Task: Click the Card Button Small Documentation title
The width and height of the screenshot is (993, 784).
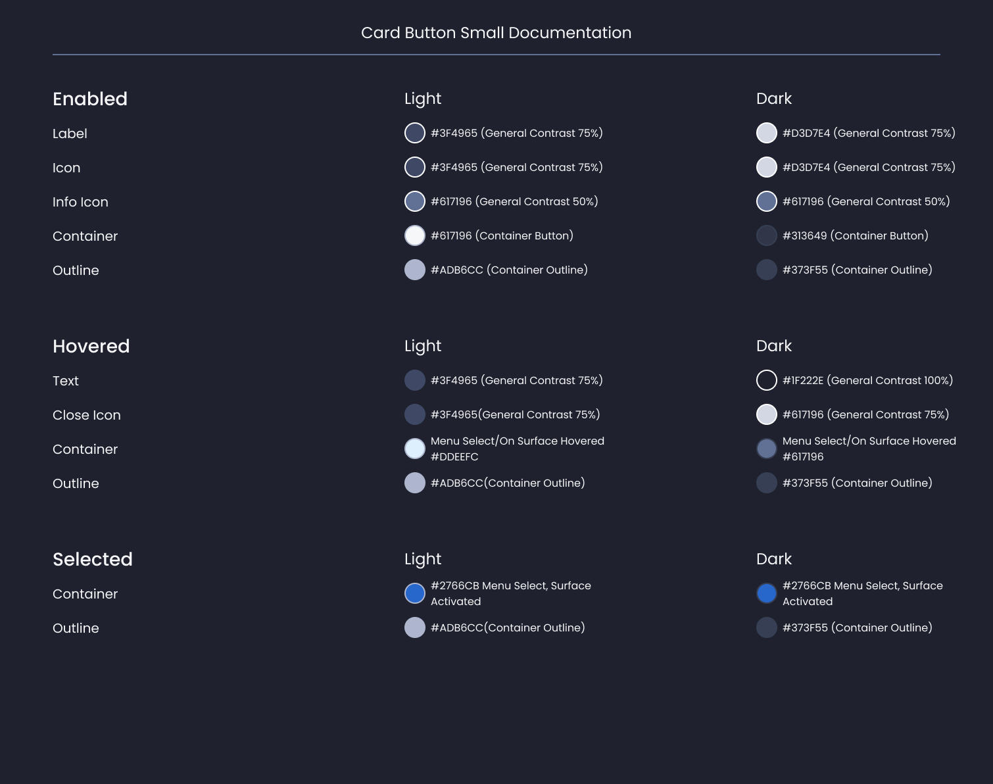Action: click(496, 33)
